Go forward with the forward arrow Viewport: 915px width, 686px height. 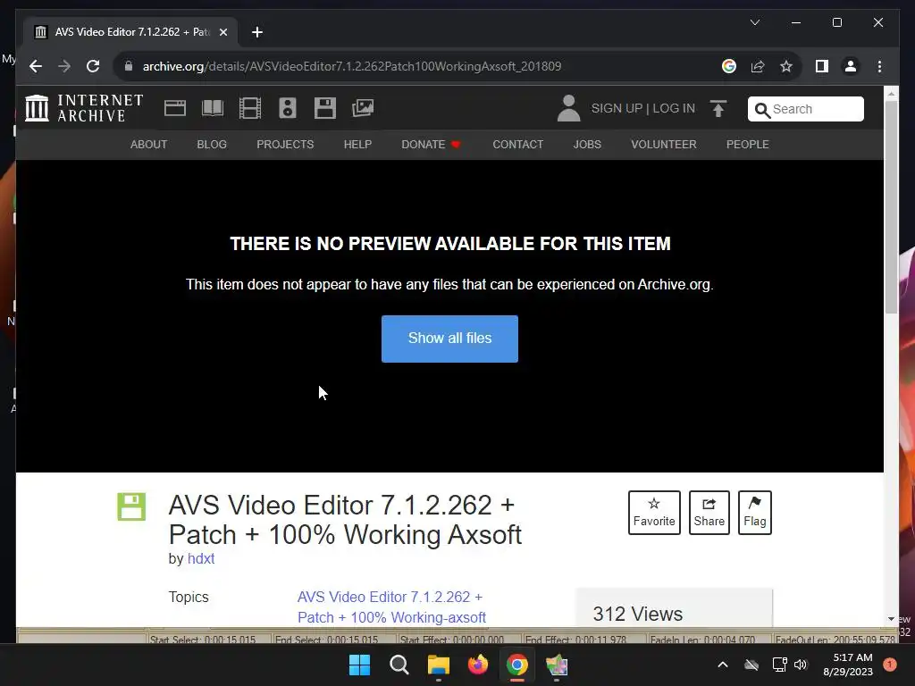(x=64, y=66)
